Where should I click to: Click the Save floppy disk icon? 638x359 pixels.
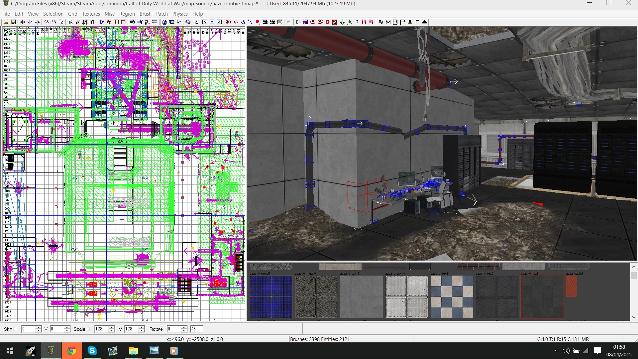[x=13, y=22]
